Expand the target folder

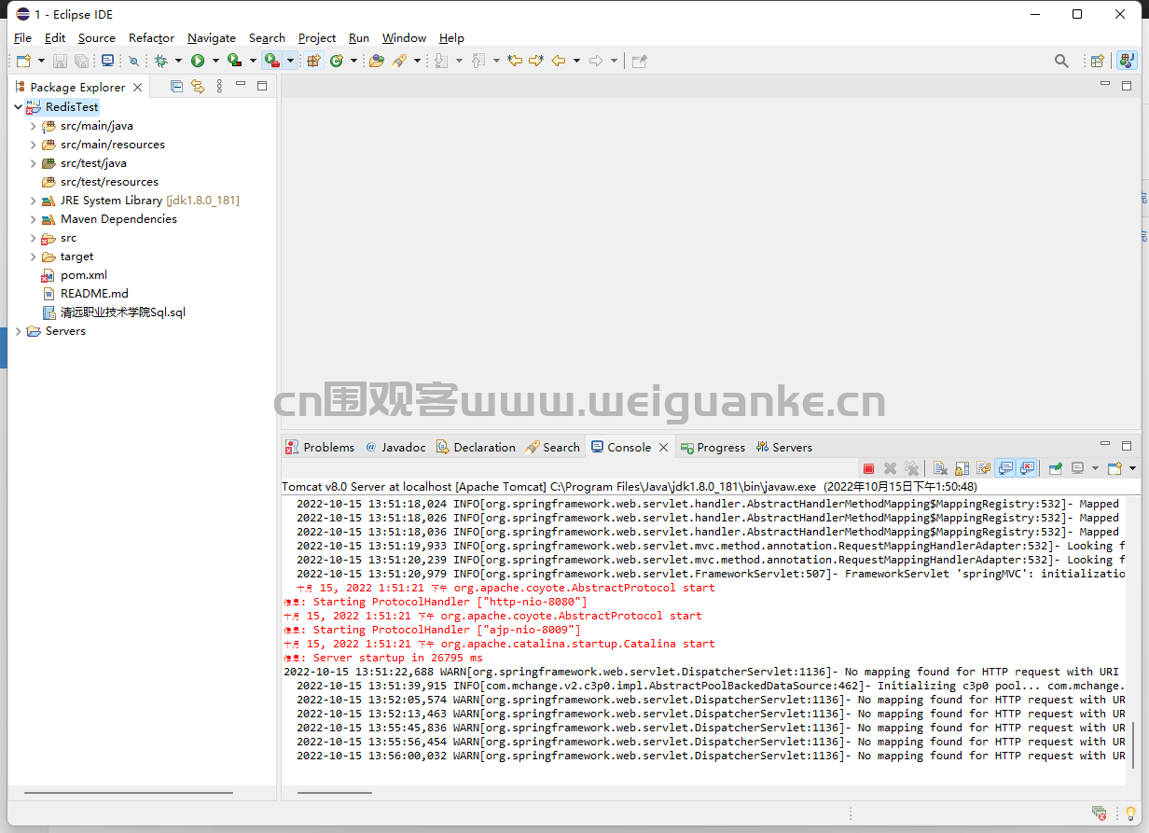33,257
